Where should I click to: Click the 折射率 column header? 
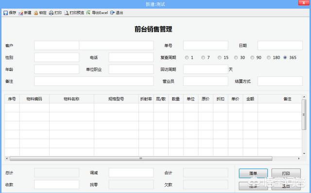[146, 99]
